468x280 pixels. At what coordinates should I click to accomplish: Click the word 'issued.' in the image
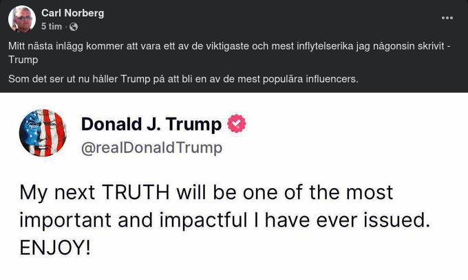click(406, 220)
